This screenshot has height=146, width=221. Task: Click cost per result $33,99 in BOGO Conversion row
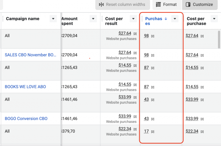[125, 116]
